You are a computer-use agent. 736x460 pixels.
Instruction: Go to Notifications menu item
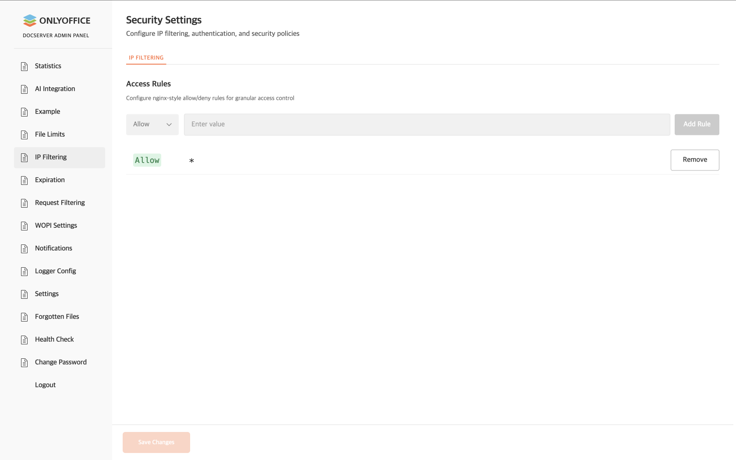53,248
